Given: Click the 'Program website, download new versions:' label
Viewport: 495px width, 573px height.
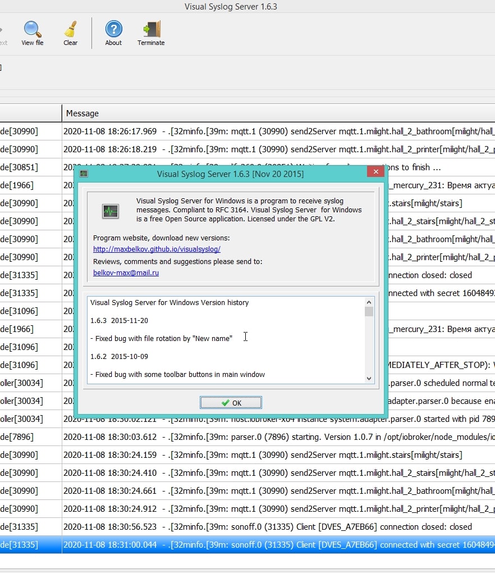Looking at the screenshot, I should pyautogui.click(x=161, y=238).
